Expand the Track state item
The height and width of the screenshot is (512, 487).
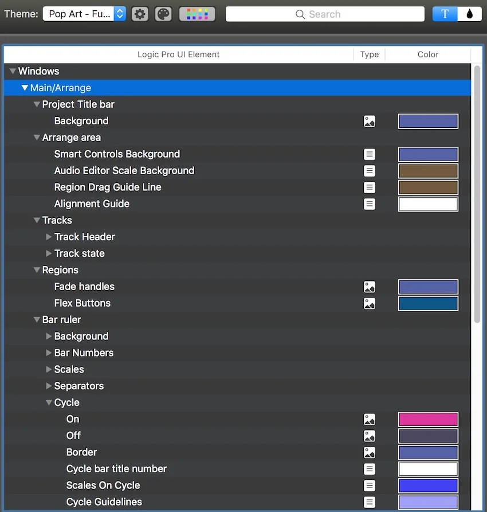point(49,253)
